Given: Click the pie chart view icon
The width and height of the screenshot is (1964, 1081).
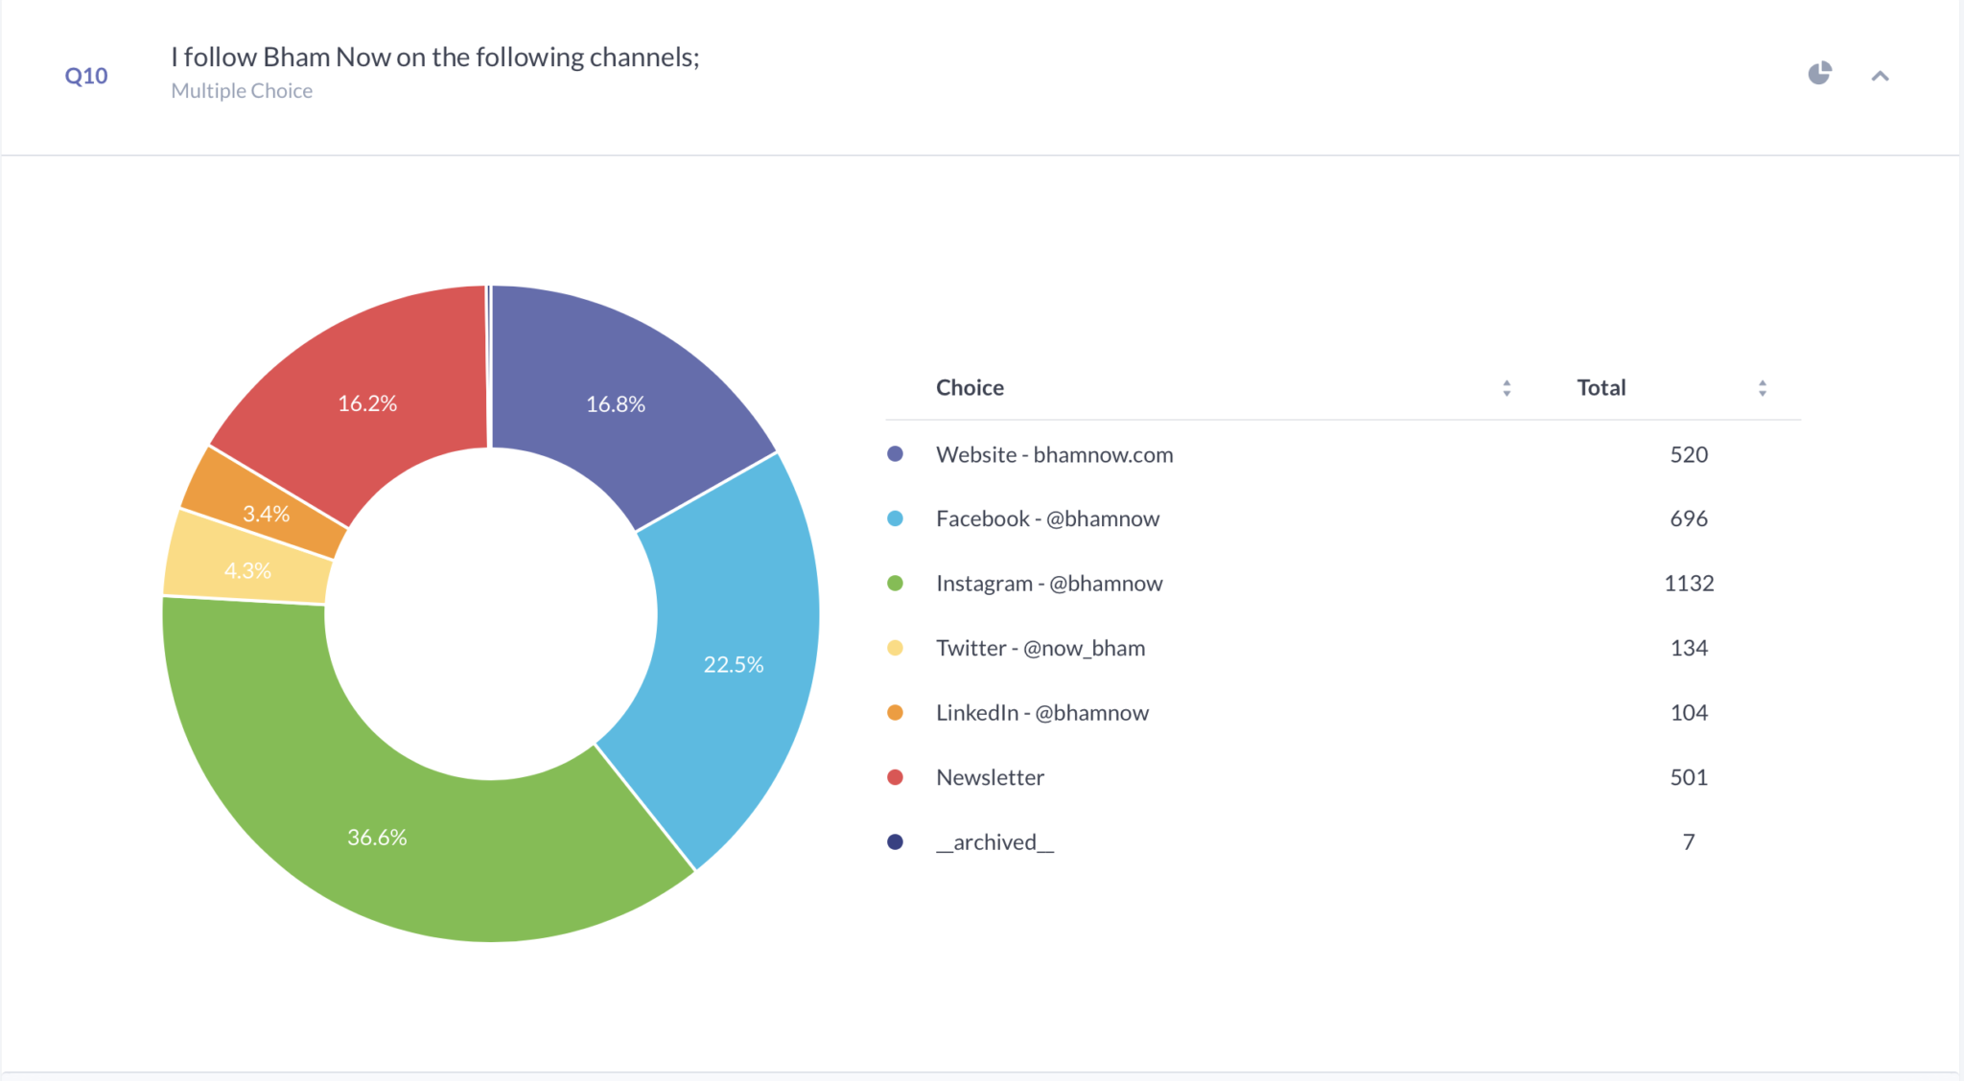Looking at the screenshot, I should (1819, 73).
